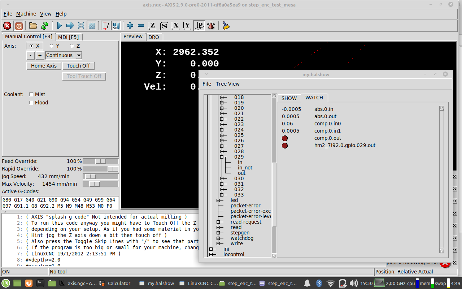
Task: Expand the stepgen tree node
Action: tap(218, 233)
